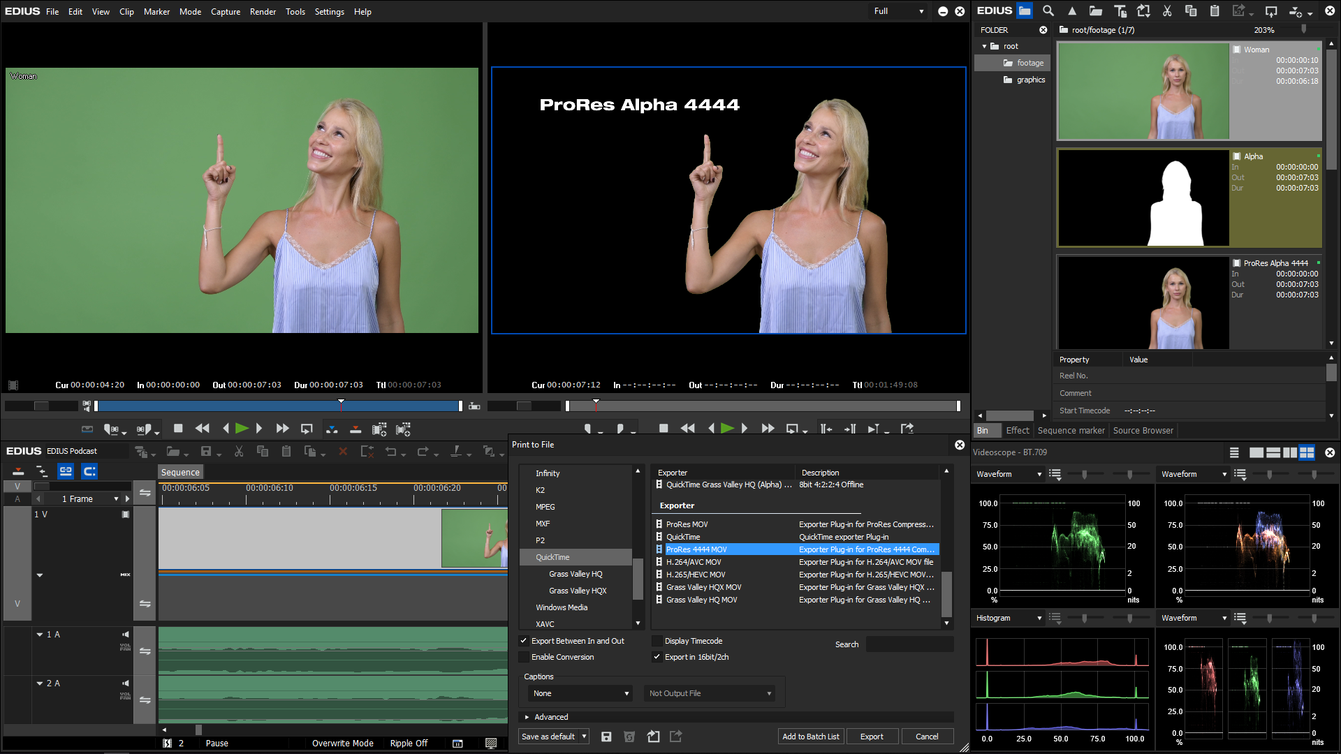Cut selected clip in Bin toolbar

pos(1167,10)
